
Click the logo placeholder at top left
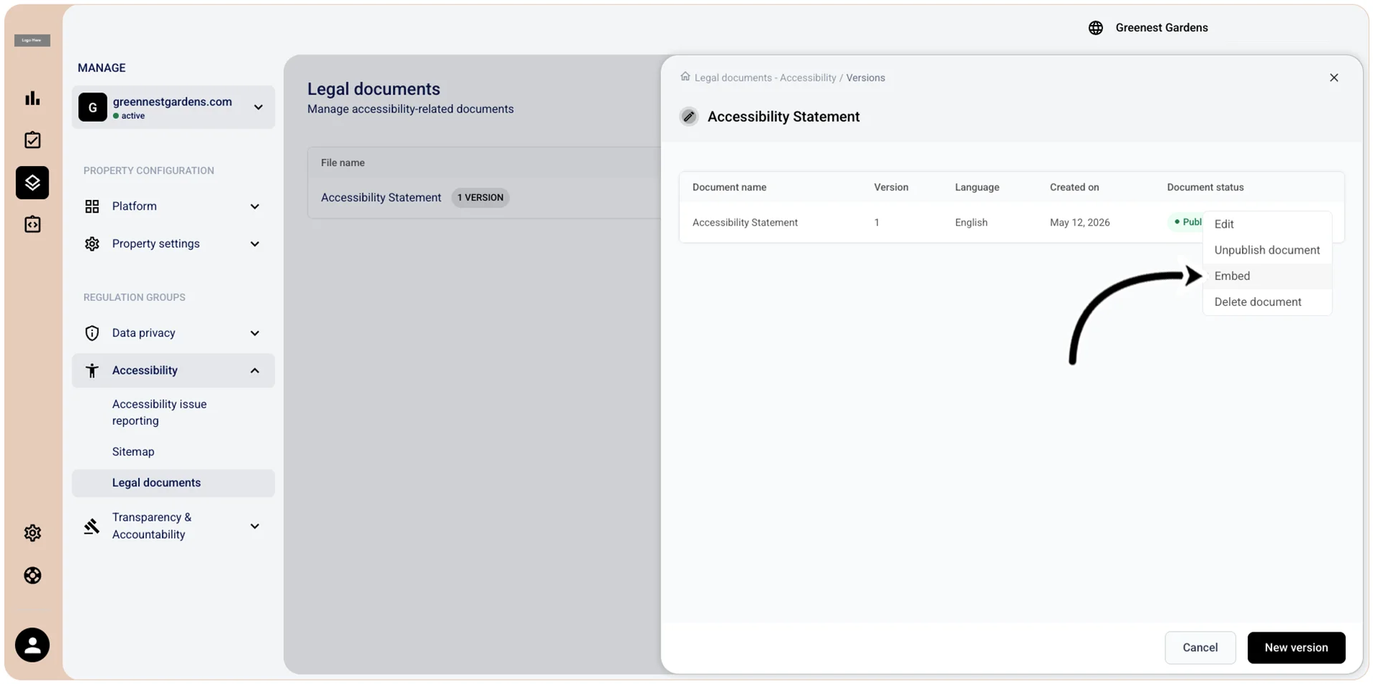point(32,40)
